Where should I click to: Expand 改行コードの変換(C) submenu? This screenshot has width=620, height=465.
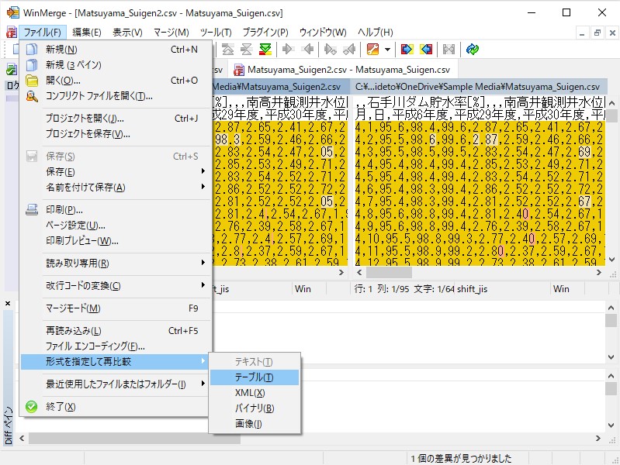[x=116, y=286]
